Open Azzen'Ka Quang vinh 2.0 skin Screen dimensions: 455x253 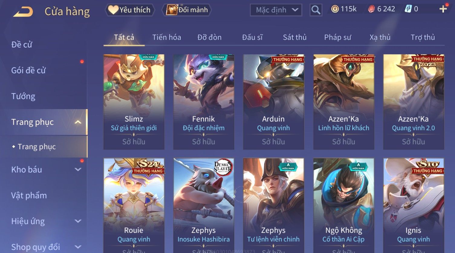414,102
